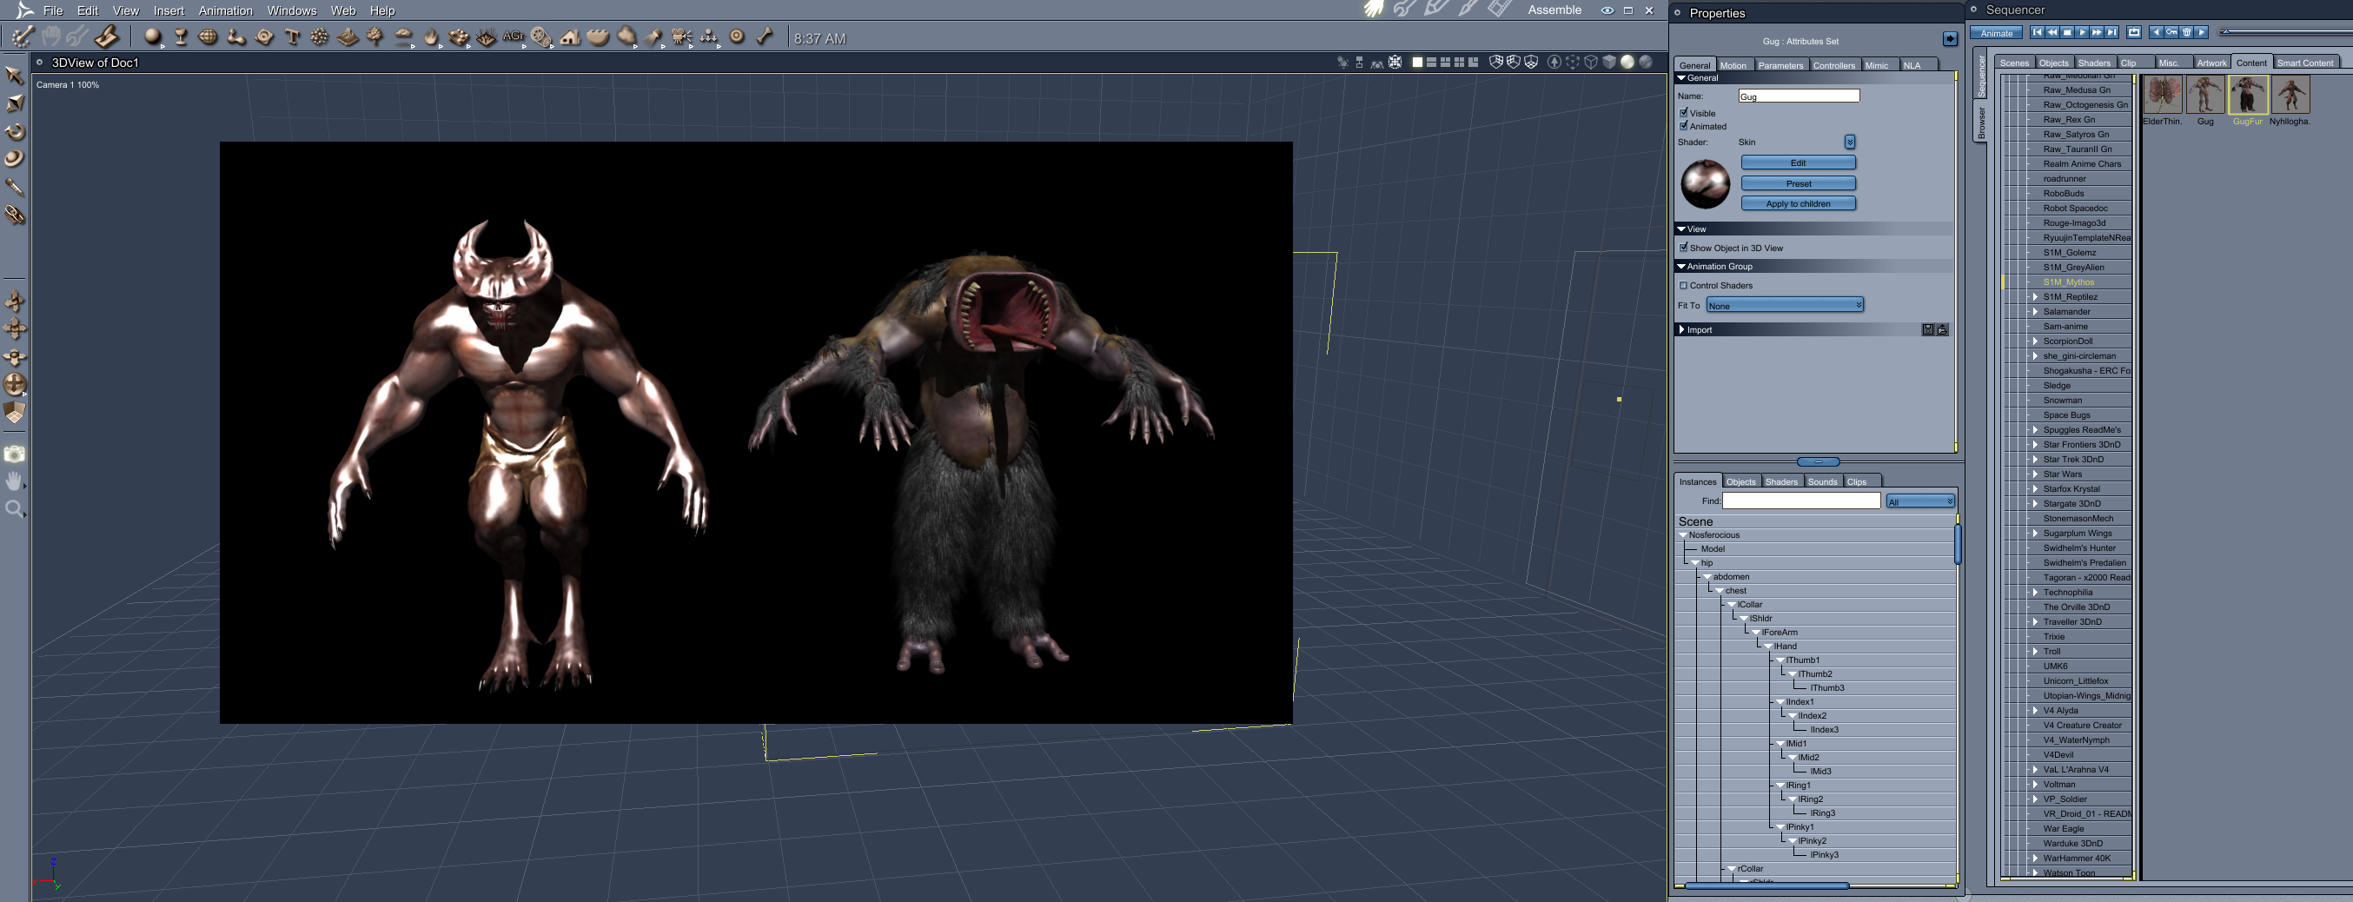Viewport: 2353px width, 902px height.
Task: Insert a spline goblet object
Action: click(181, 37)
